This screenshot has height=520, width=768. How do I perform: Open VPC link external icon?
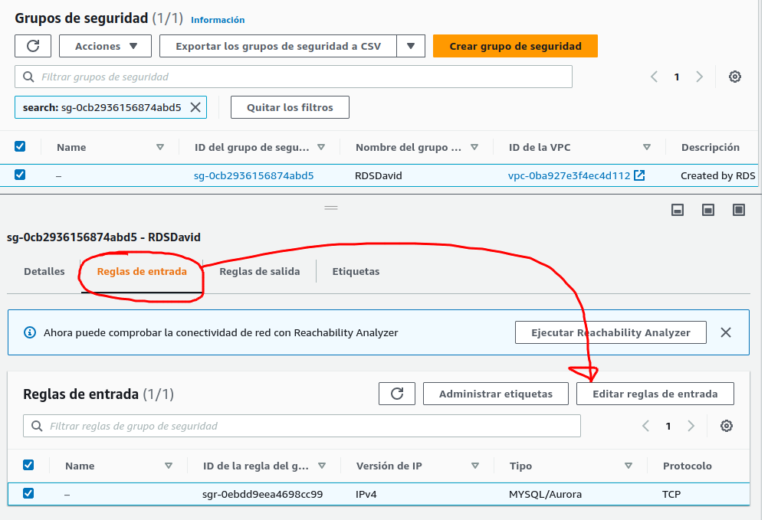point(639,175)
